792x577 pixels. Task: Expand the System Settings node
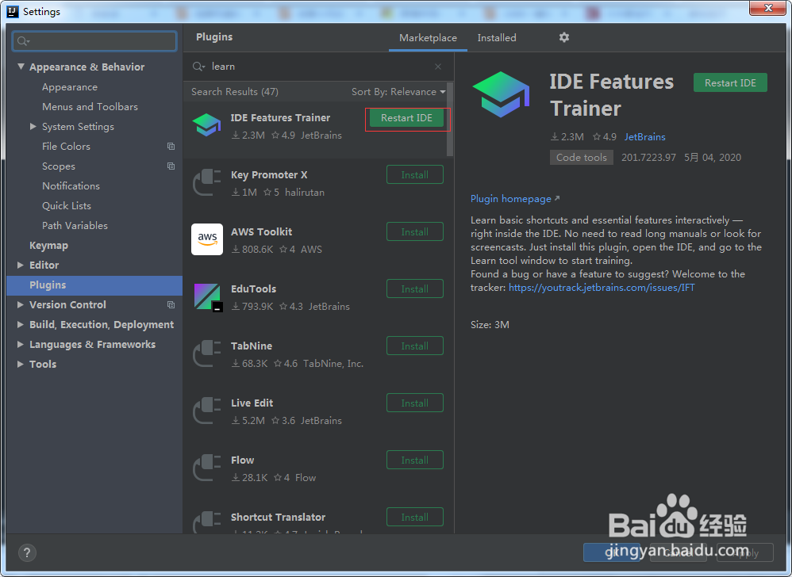[33, 126]
